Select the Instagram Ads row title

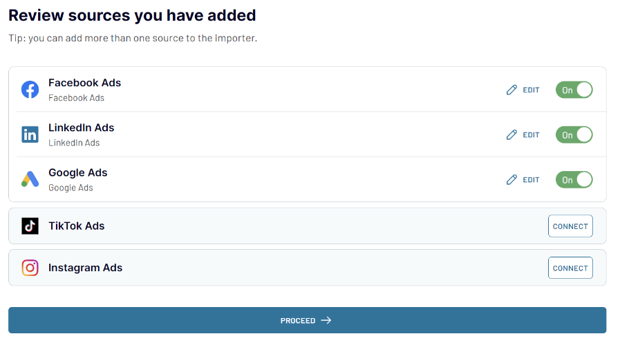pyautogui.click(x=86, y=268)
